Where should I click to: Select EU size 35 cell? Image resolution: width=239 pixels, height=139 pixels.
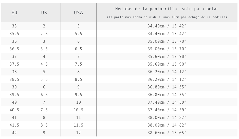[14, 26]
